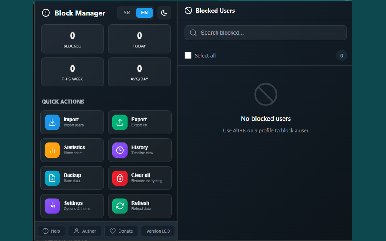Click the Author button
This screenshot has width=386, height=241.
[x=84, y=231]
